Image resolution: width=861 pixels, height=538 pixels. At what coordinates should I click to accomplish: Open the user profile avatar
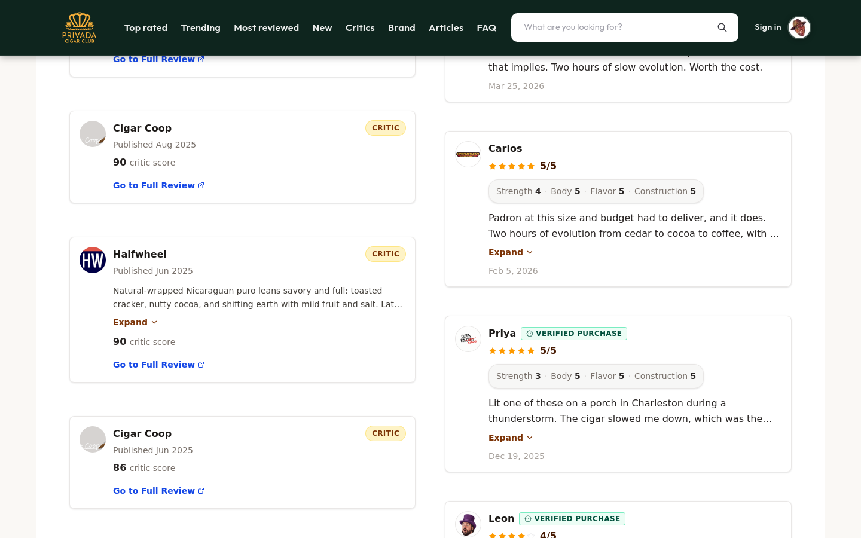799,27
